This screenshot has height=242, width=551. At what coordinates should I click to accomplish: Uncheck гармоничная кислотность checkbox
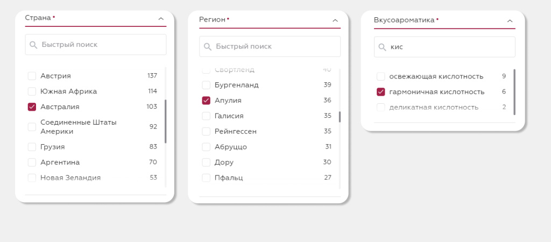click(381, 92)
